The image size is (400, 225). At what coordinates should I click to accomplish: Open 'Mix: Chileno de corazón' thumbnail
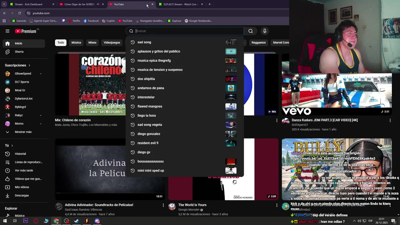pyautogui.click(x=91, y=84)
